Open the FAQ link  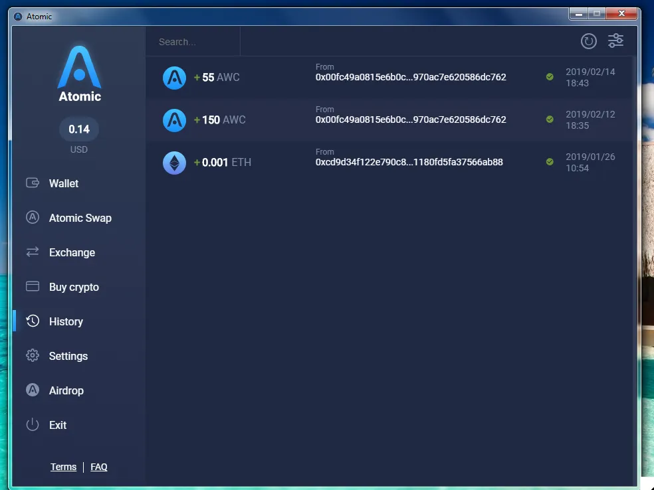click(x=99, y=467)
